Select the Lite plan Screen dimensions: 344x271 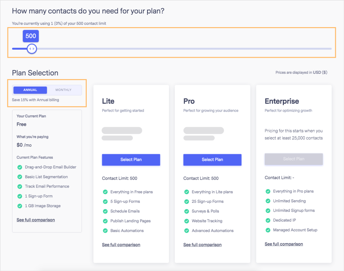pyautogui.click(x=131, y=160)
